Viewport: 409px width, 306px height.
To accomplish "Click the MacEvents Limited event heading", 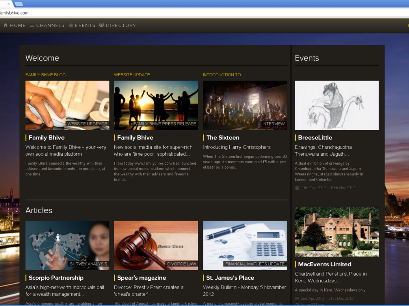I will tap(324, 264).
